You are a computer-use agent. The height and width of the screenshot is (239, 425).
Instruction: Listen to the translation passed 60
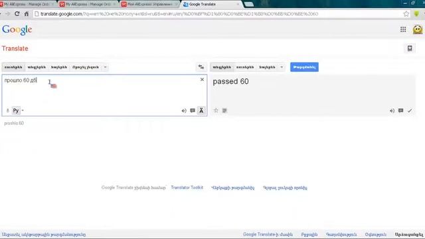pyautogui.click(x=392, y=111)
